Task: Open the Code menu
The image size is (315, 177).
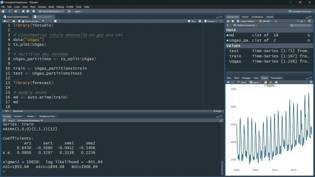Action: (x=17, y=7)
